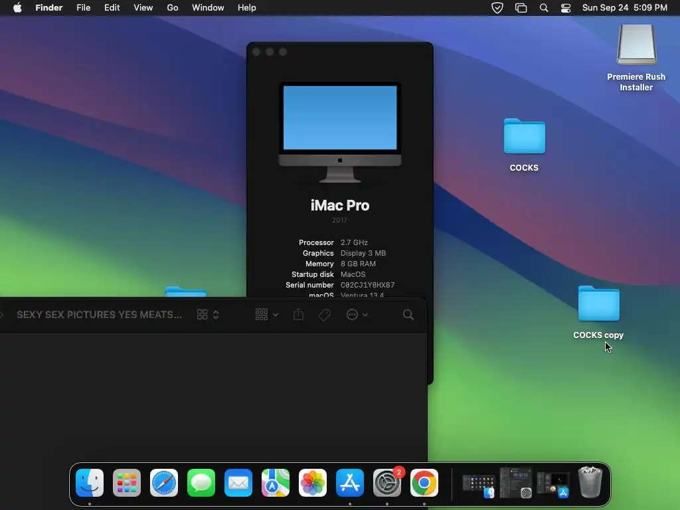Screen dimensions: 680x510
Task: Open Finder from the Dock
Action: tap(90, 483)
